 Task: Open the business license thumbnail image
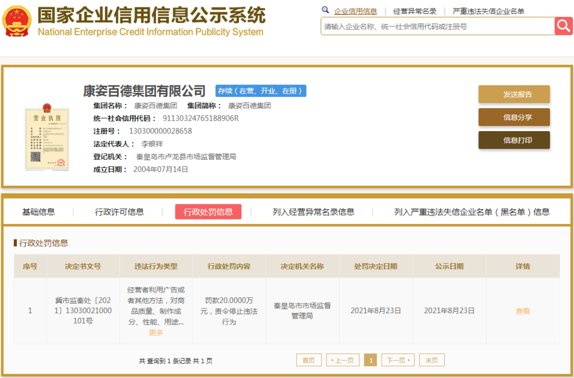47,137
